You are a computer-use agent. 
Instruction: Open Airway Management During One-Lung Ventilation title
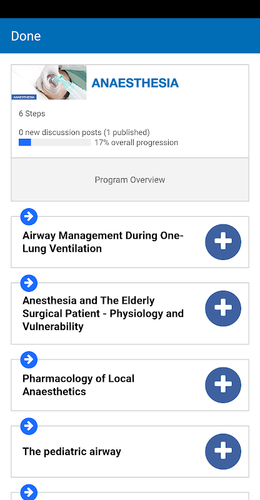(103, 242)
